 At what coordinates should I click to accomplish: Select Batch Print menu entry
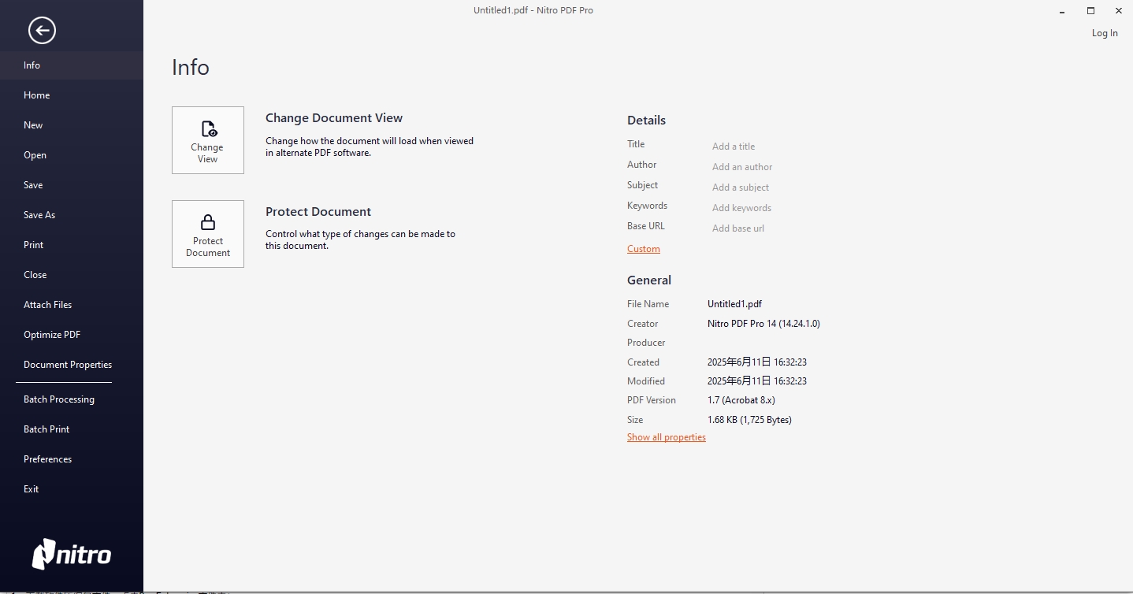click(x=46, y=429)
